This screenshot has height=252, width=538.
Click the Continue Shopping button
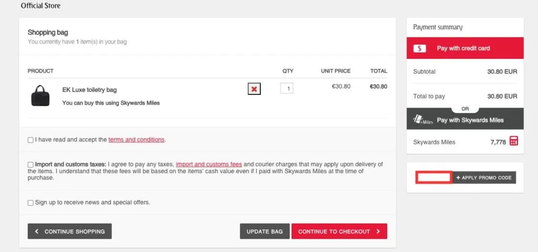pyautogui.click(x=69, y=232)
